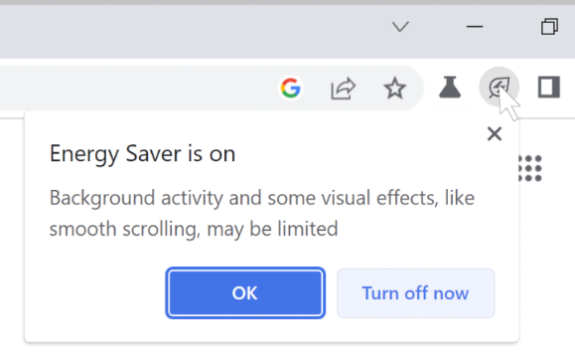The width and height of the screenshot is (575, 364).
Task: Expand the tab search chevron
Action: click(x=400, y=27)
